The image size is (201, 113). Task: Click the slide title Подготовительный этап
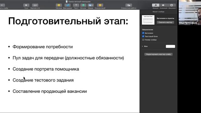68,21
